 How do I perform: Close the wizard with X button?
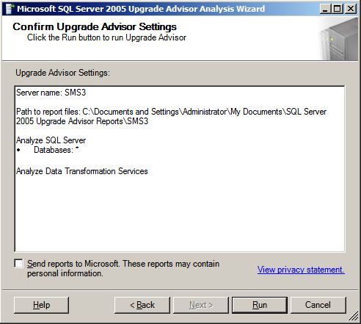click(x=351, y=9)
